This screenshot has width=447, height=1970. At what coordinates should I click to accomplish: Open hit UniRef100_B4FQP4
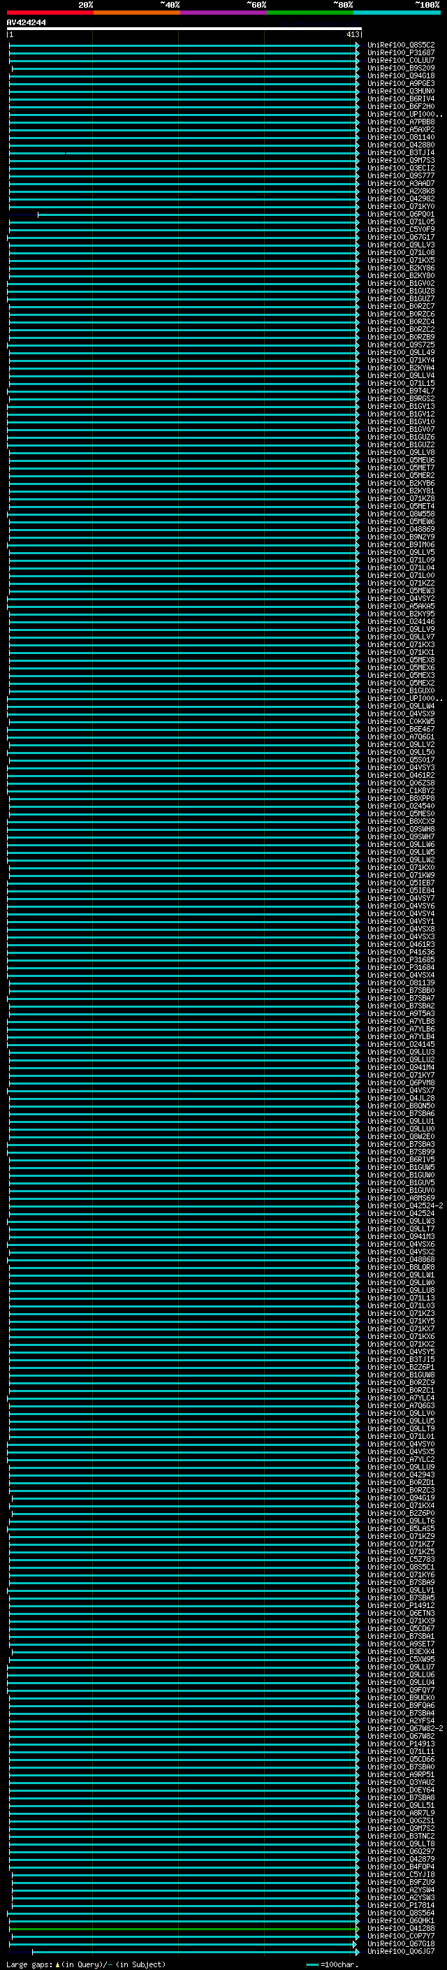(401, 1867)
